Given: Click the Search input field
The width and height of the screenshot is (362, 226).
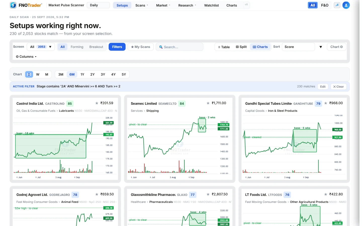Looking at the screenshot, I should (x=179, y=47).
